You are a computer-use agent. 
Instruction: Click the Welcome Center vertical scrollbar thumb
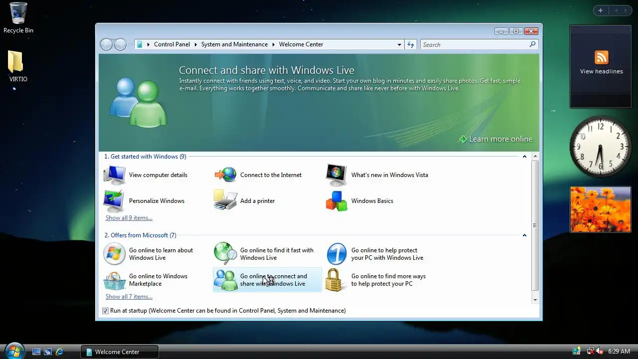coord(535,225)
